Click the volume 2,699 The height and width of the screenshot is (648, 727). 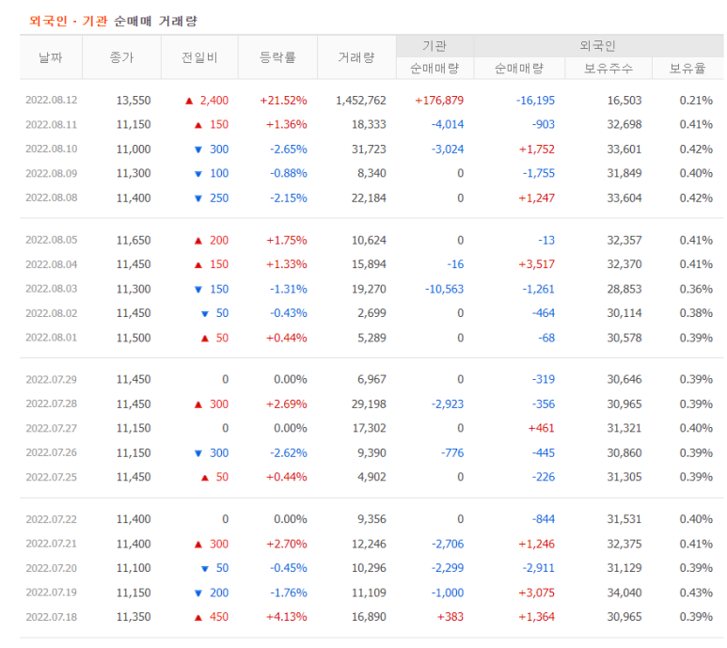tap(371, 313)
